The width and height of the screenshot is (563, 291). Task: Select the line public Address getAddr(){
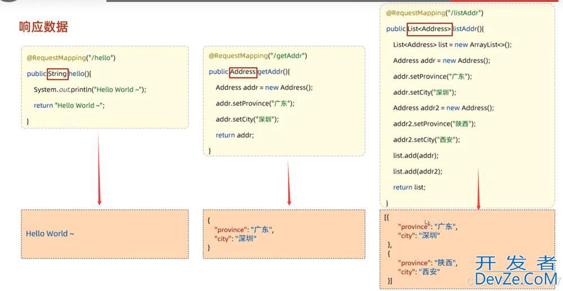(249, 72)
